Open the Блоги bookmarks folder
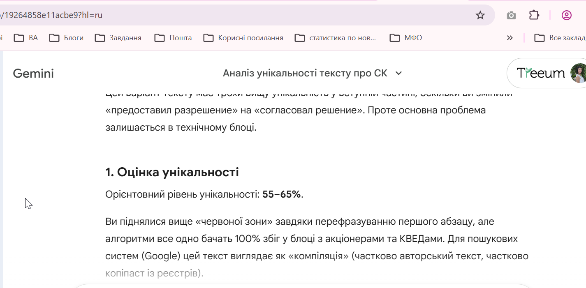 tap(66, 38)
